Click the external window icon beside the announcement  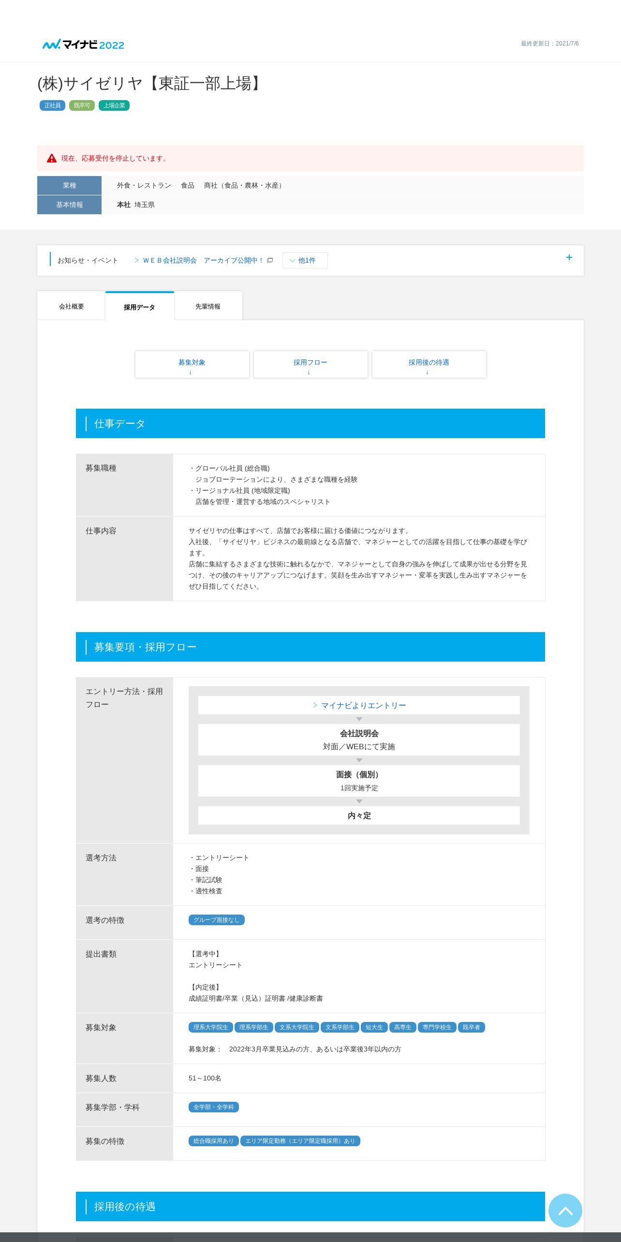[x=270, y=260]
